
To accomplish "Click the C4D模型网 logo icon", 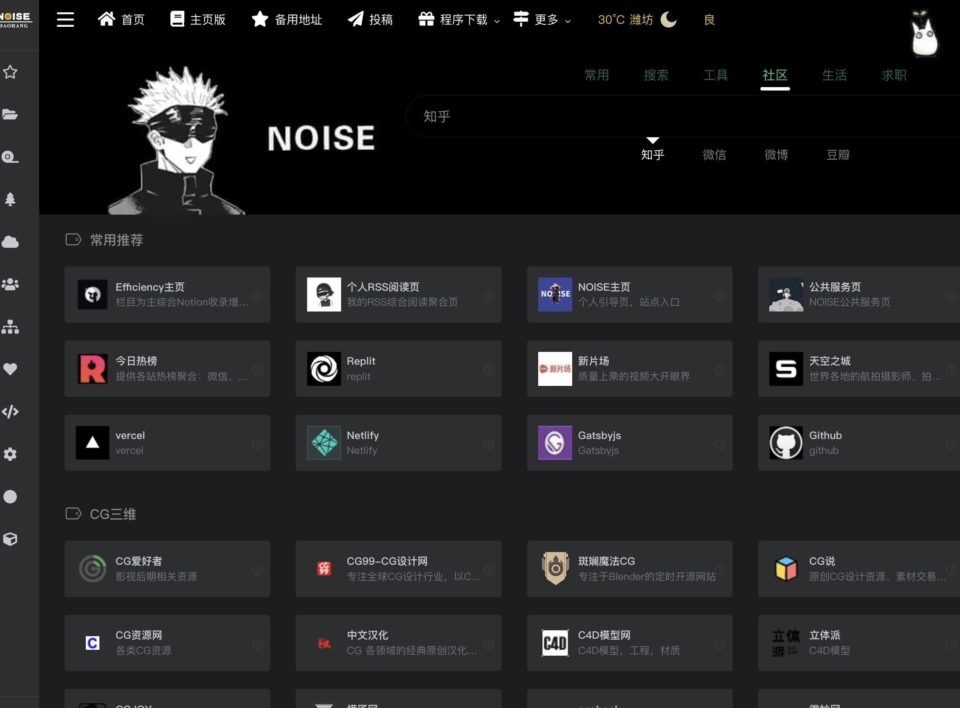I will pyautogui.click(x=555, y=643).
